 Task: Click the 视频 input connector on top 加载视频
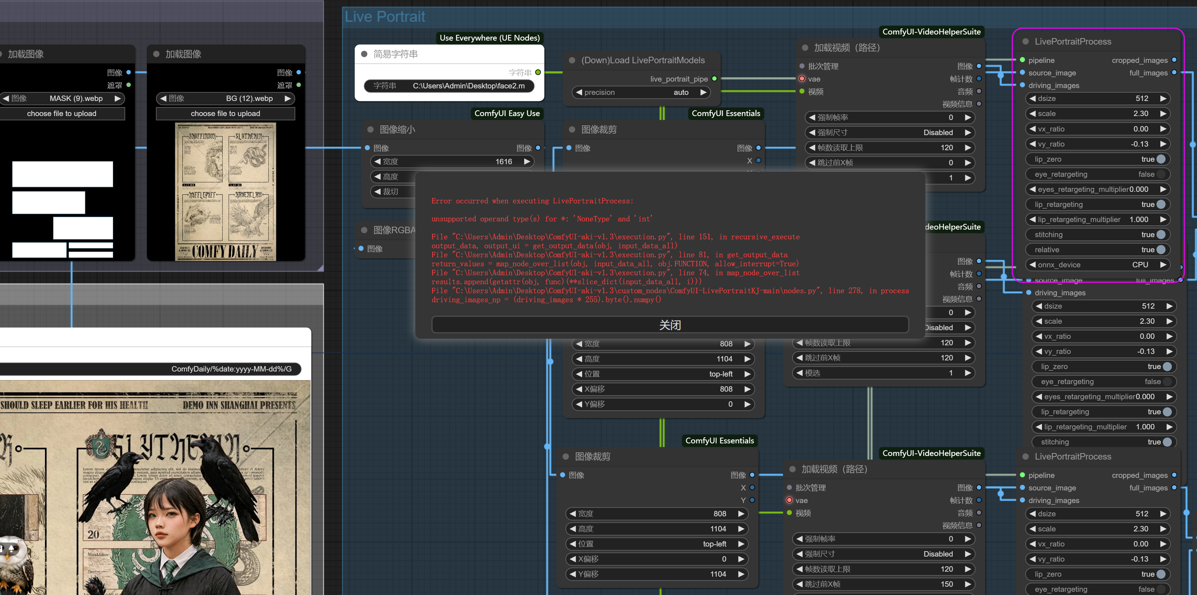point(802,91)
